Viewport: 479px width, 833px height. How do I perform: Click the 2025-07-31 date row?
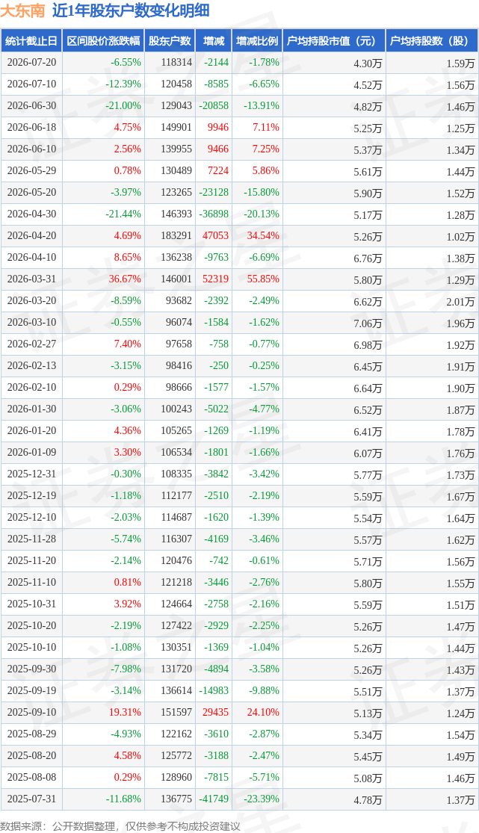coord(239,799)
